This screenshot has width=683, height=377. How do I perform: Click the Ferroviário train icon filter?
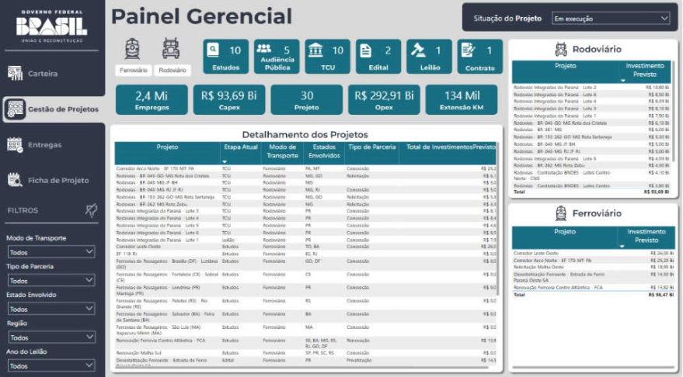coord(132,49)
